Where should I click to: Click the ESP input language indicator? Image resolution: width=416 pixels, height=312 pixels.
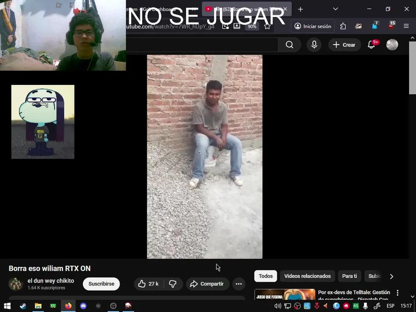point(390,306)
